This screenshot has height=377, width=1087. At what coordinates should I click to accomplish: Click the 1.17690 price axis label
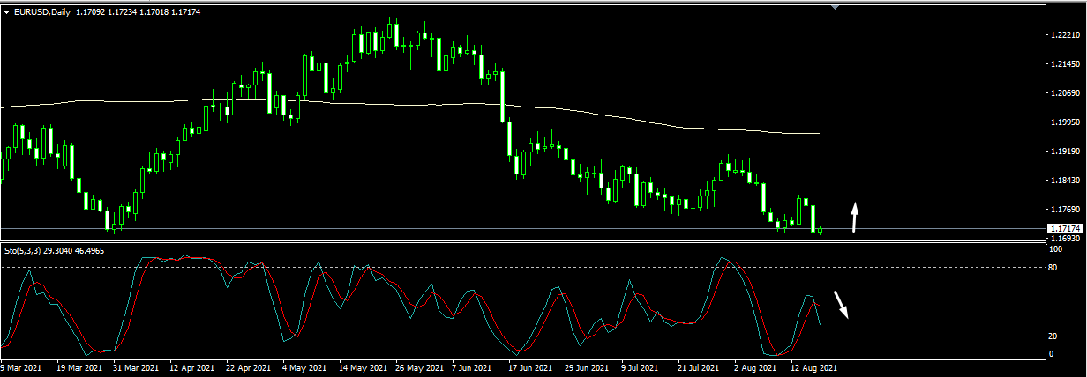(1064, 210)
